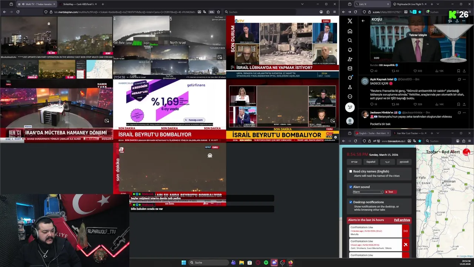Screen dimensions: 474x267
Task: Open X notifications bell in the sidebar
Action: point(350,50)
